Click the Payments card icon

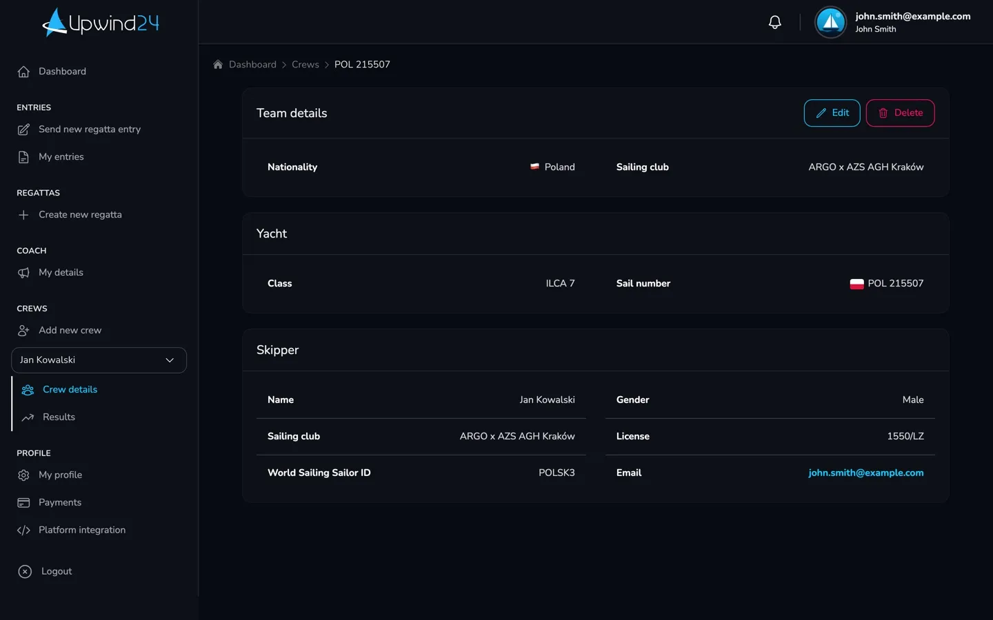(23, 503)
